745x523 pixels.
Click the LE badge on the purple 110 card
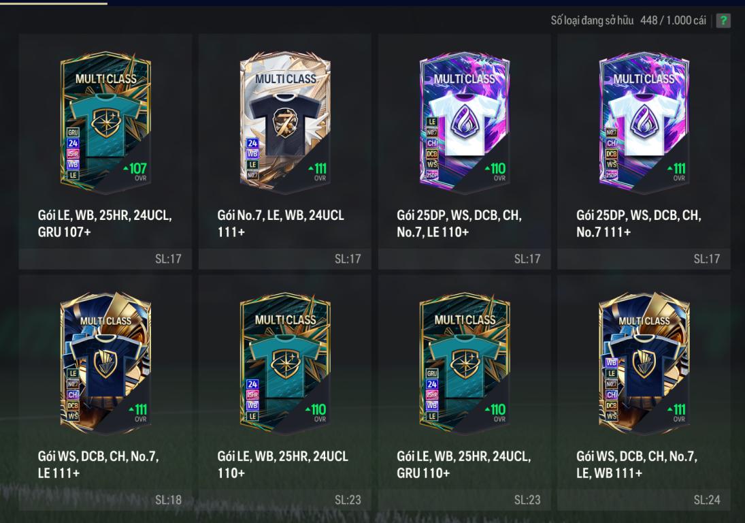432,122
